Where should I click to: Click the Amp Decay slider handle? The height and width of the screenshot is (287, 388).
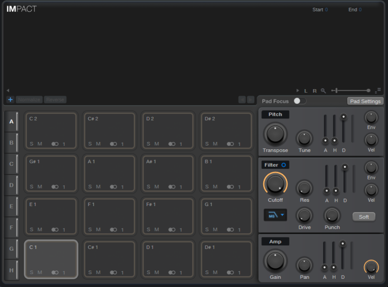coord(343,243)
